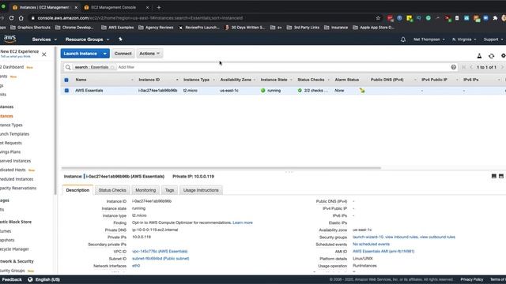Toggle the select-all instances checkbox
The height and width of the screenshot is (284, 506).
pos(66,80)
